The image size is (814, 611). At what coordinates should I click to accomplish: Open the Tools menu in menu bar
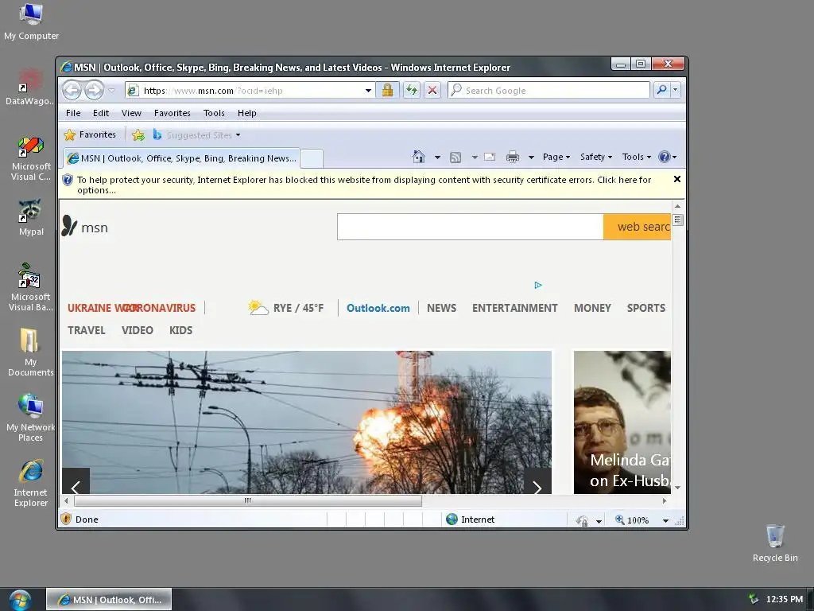pos(214,113)
